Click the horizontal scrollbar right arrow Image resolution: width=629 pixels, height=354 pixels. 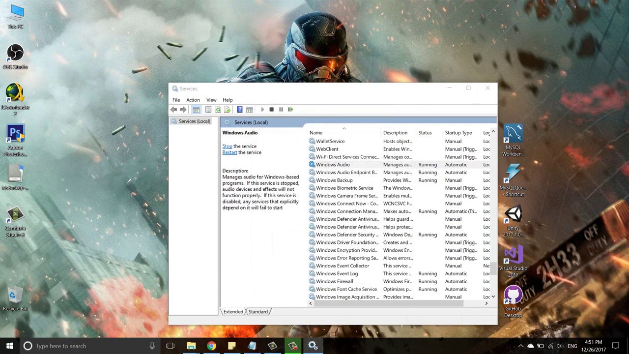click(486, 303)
